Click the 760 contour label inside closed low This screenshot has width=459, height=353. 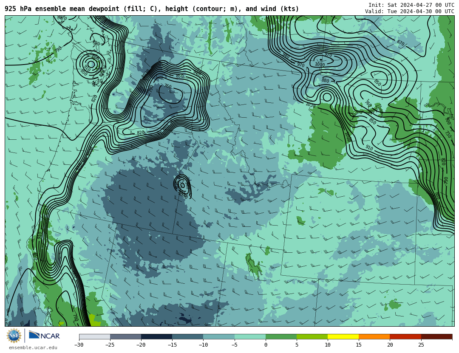168,86
